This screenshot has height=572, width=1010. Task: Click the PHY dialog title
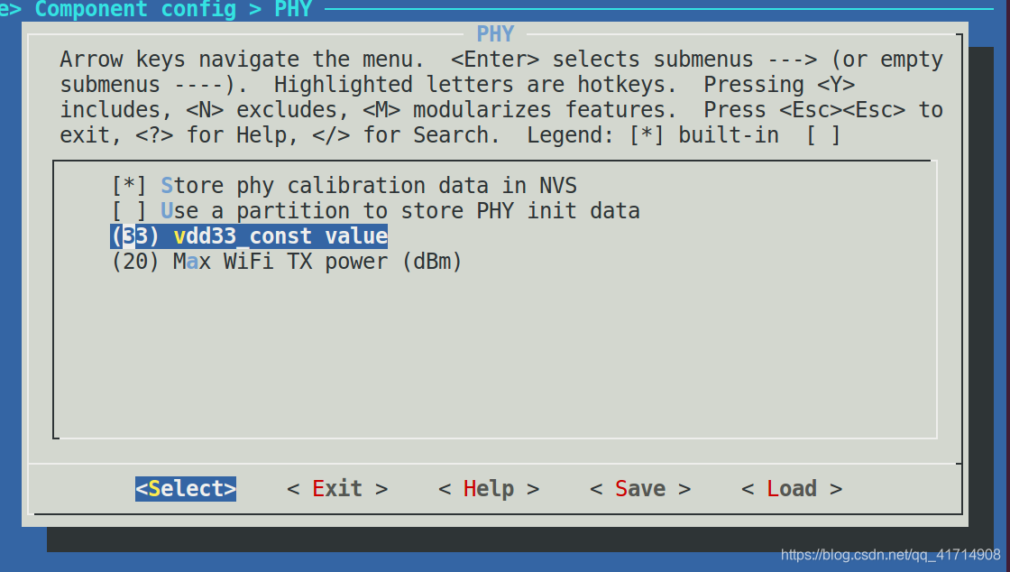tap(495, 33)
